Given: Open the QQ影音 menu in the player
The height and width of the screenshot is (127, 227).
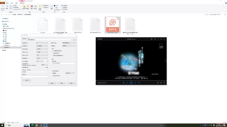Looking at the screenshot, I should coord(100,39).
